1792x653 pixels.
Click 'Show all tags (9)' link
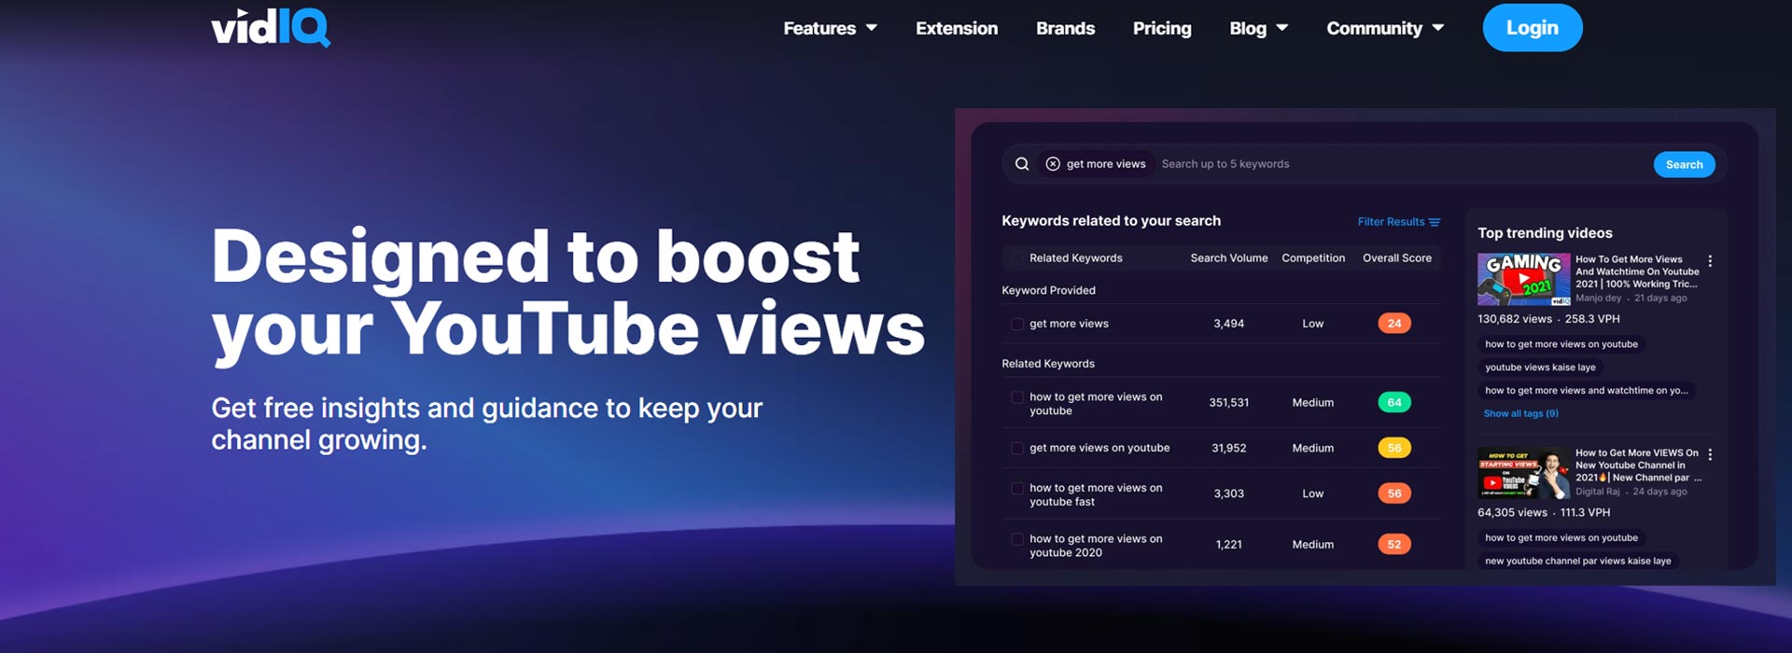1520,413
